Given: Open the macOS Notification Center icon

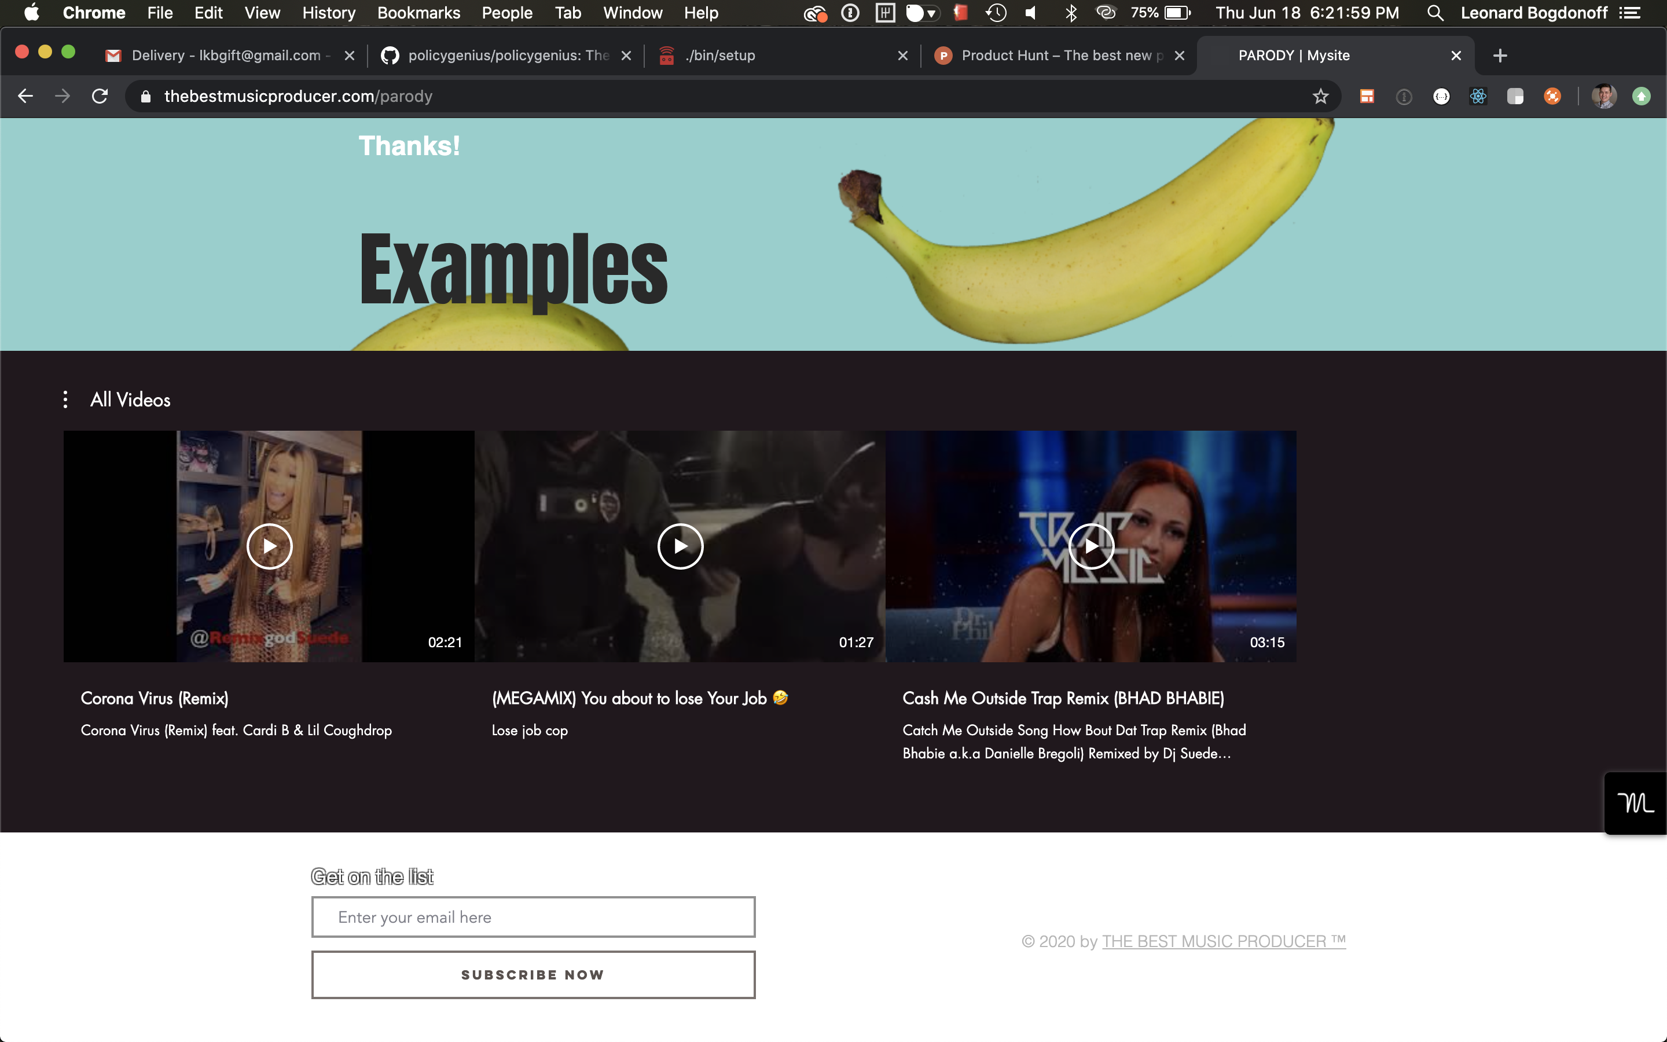Looking at the screenshot, I should [x=1630, y=13].
